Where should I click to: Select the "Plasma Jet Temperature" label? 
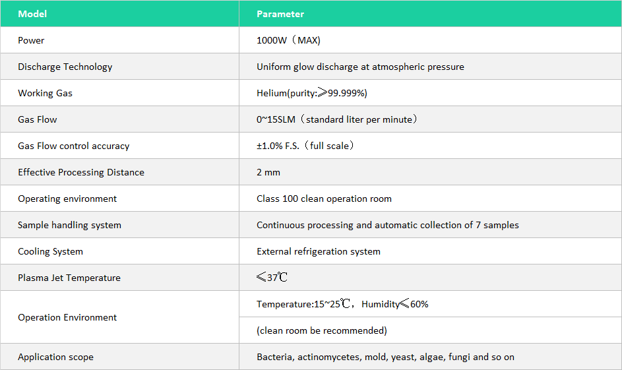[69, 278]
